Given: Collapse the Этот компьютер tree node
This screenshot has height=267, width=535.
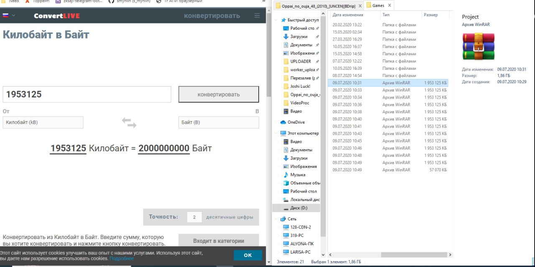Looking at the screenshot, I should [x=276, y=133].
